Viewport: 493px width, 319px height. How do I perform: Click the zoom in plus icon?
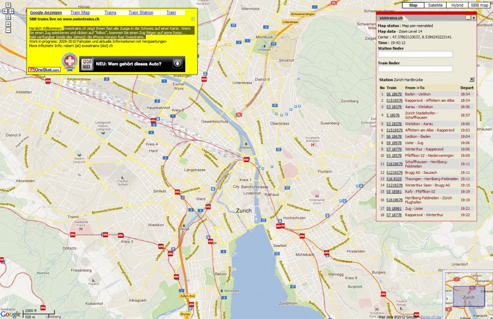point(8,24)
